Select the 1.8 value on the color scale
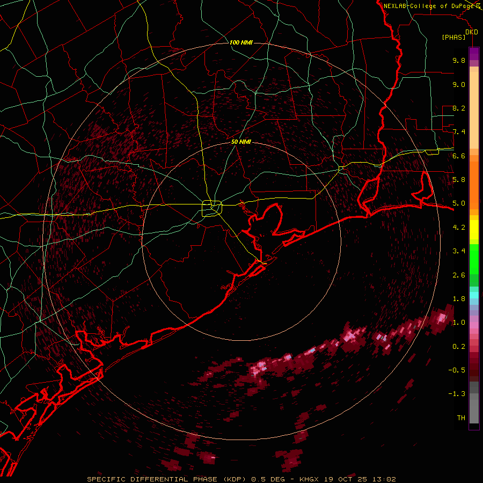483x483 pixels. [459, 299]
